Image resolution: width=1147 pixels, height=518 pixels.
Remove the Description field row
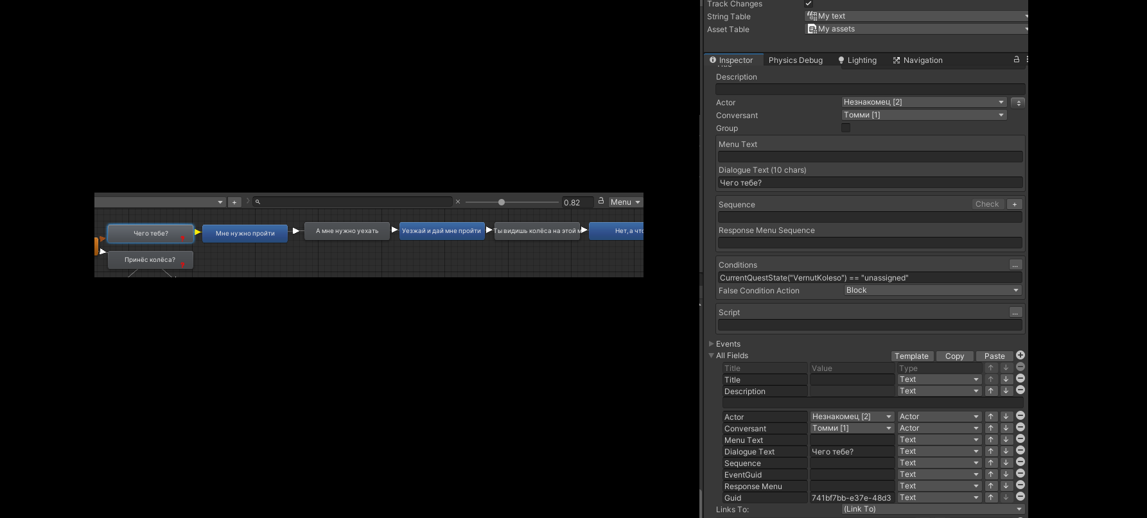pos(1020,390)
